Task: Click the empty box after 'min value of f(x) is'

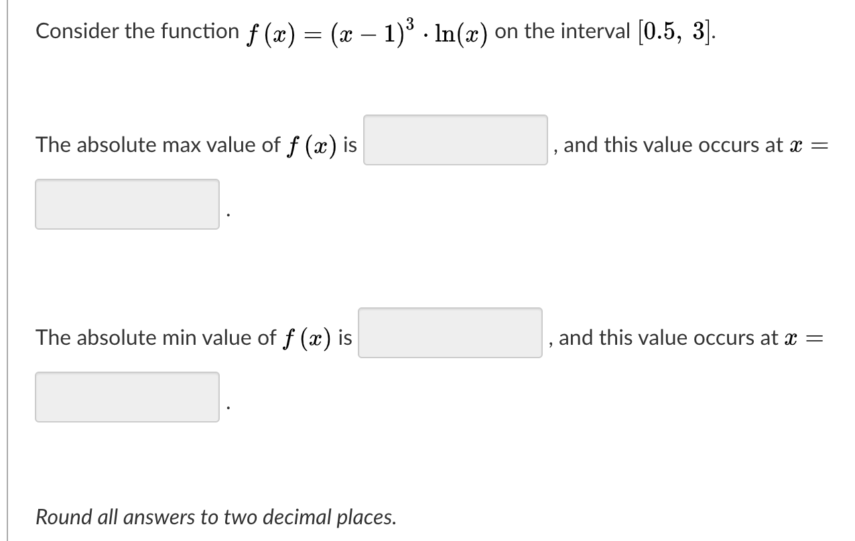Action: coord(450,333)
